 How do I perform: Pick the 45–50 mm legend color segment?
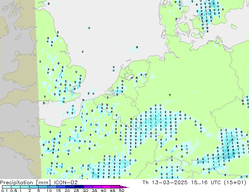point(115,187)
